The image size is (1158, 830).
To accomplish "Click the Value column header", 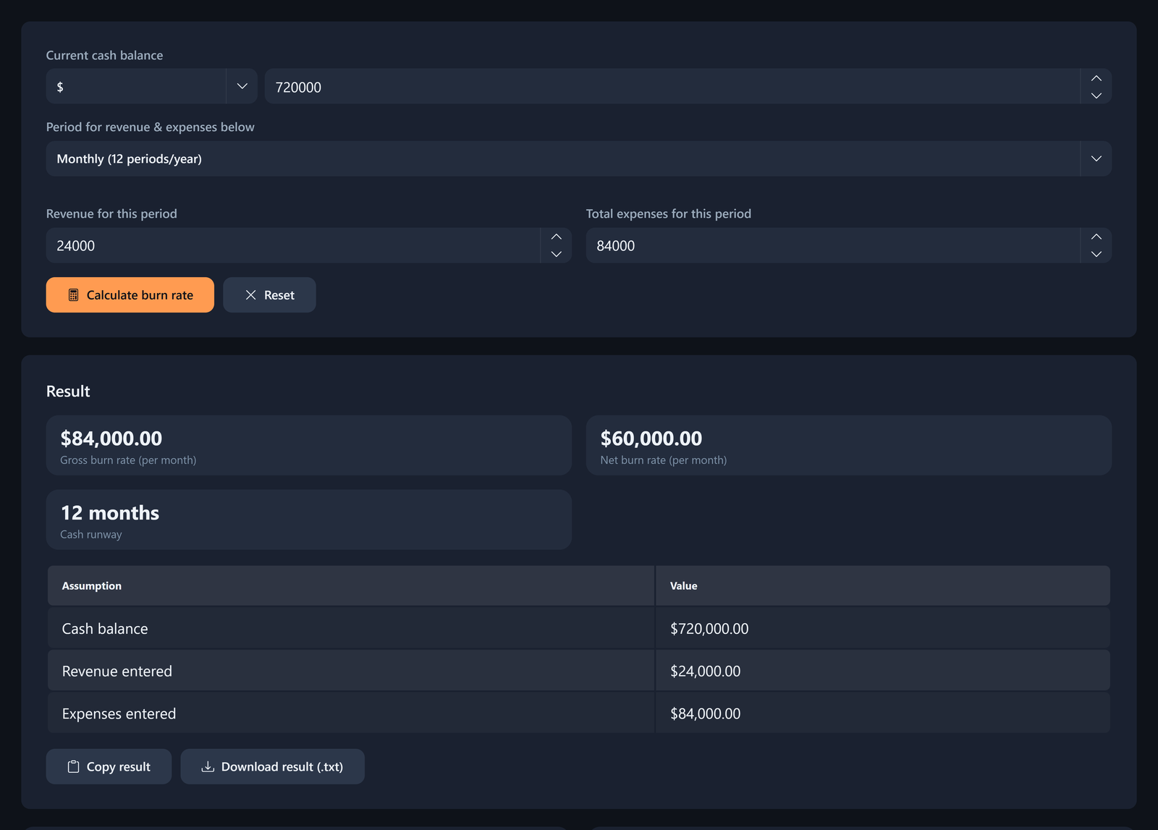I will [883, 585].
